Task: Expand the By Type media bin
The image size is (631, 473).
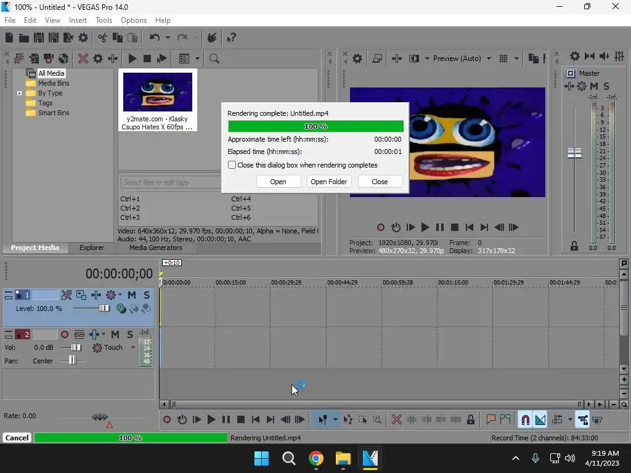Action: (x=19, y=93)
